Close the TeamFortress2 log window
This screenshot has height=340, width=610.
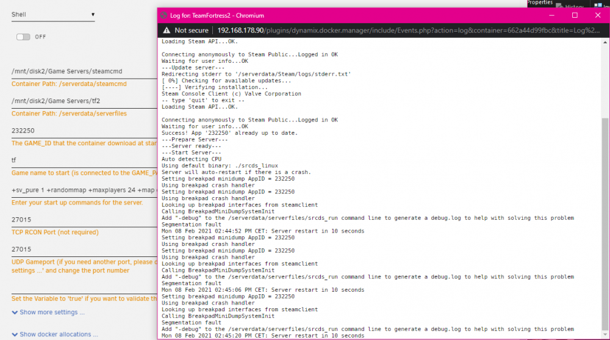pyautogui.click(x=598, y=16)
